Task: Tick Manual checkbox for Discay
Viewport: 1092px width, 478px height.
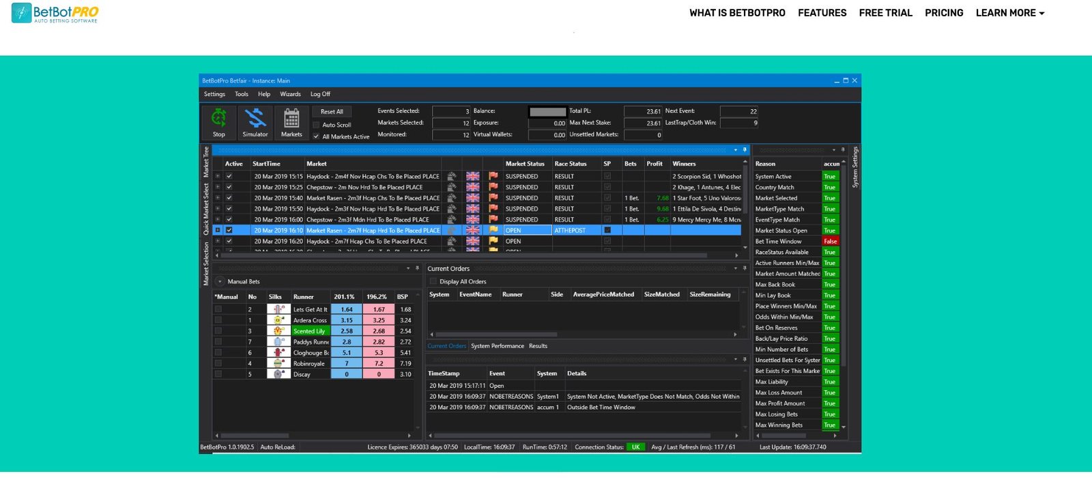Action: click(218, 374)
